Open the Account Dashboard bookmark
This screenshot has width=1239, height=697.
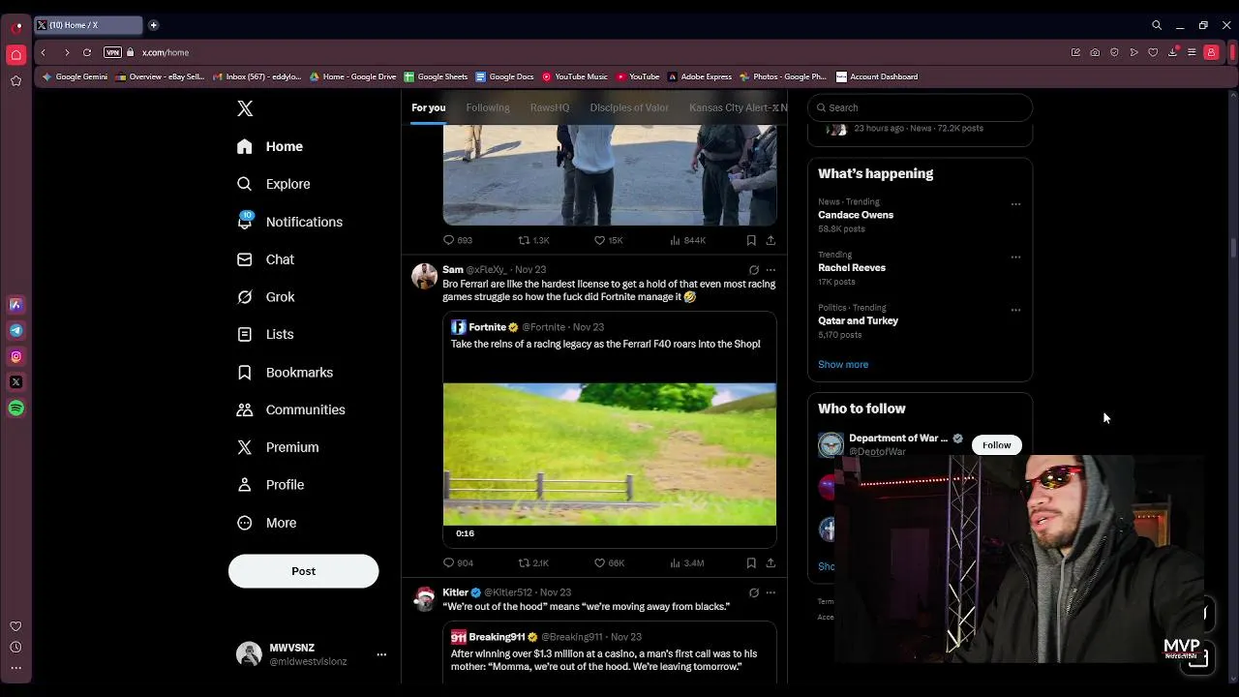point(876,76)
